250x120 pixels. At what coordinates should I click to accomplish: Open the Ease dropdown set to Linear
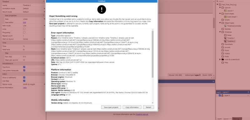pos(34,19)
